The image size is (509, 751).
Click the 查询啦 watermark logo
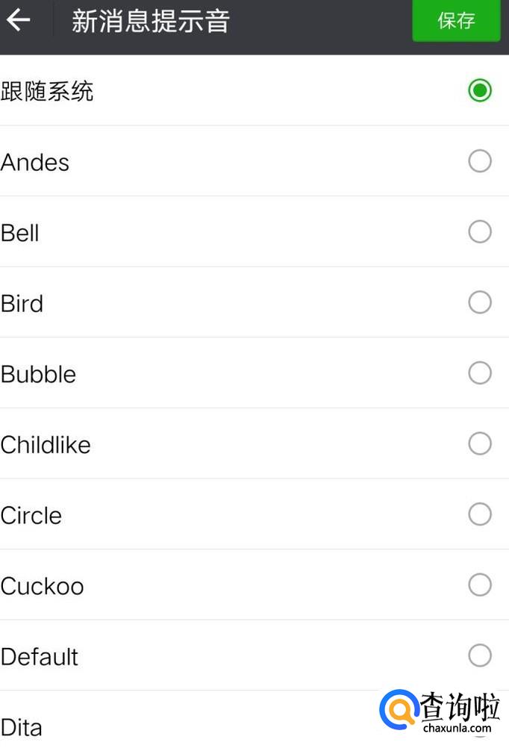coord(440,711)
